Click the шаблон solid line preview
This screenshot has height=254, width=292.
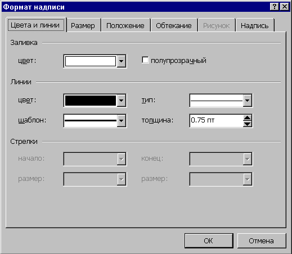91,121
